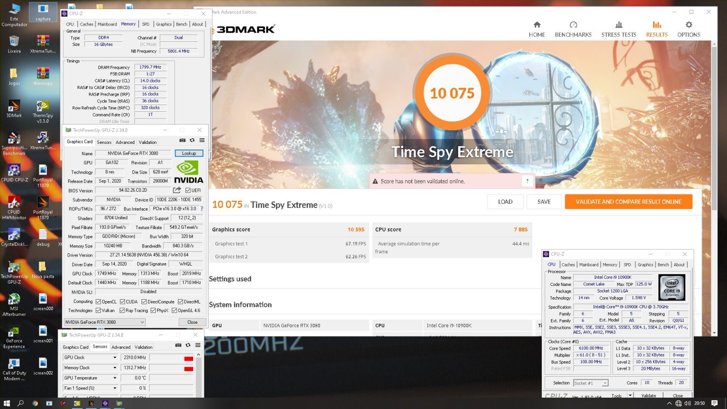Toggle the CUDA checkbox in GPU-Z
Screen dimensions: 727x409
point(123,302)
